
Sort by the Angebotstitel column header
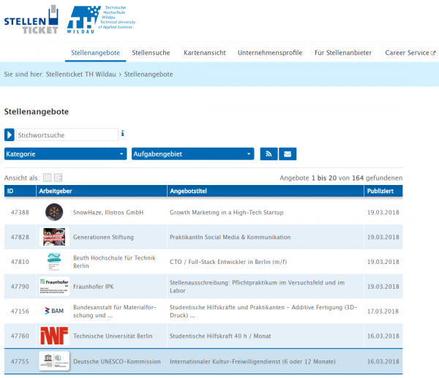pyautogui.click(x=266, y=191)
